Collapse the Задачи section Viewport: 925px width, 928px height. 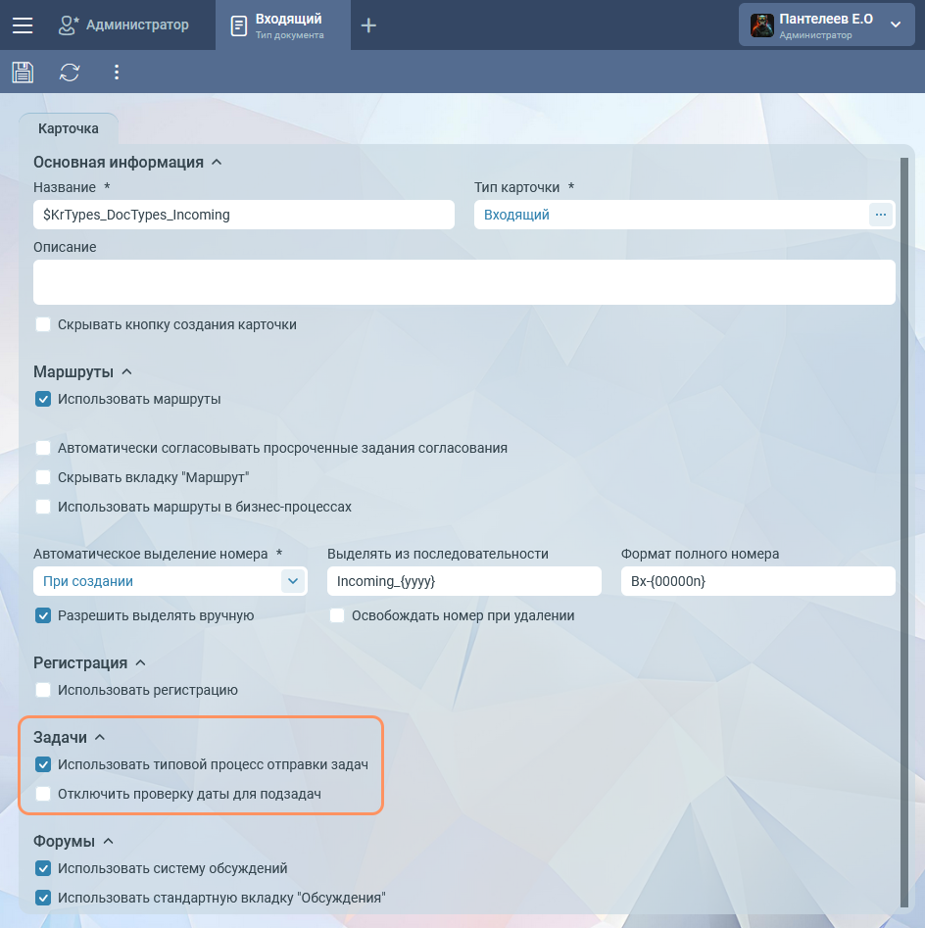99,738
